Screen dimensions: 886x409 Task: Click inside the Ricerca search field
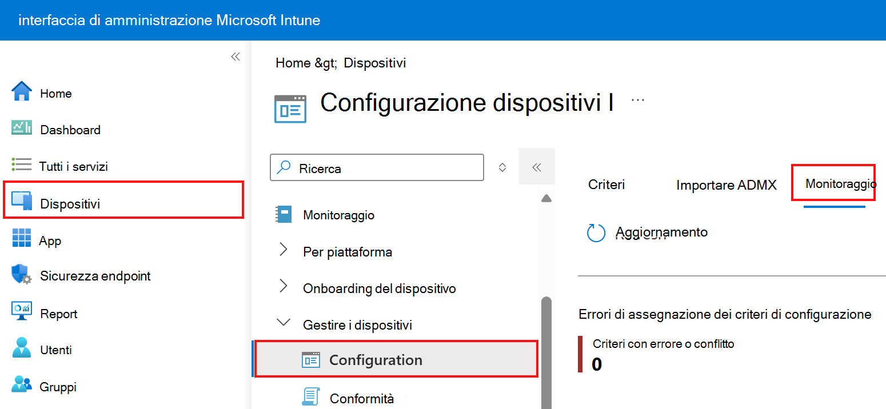coord(376,167)
